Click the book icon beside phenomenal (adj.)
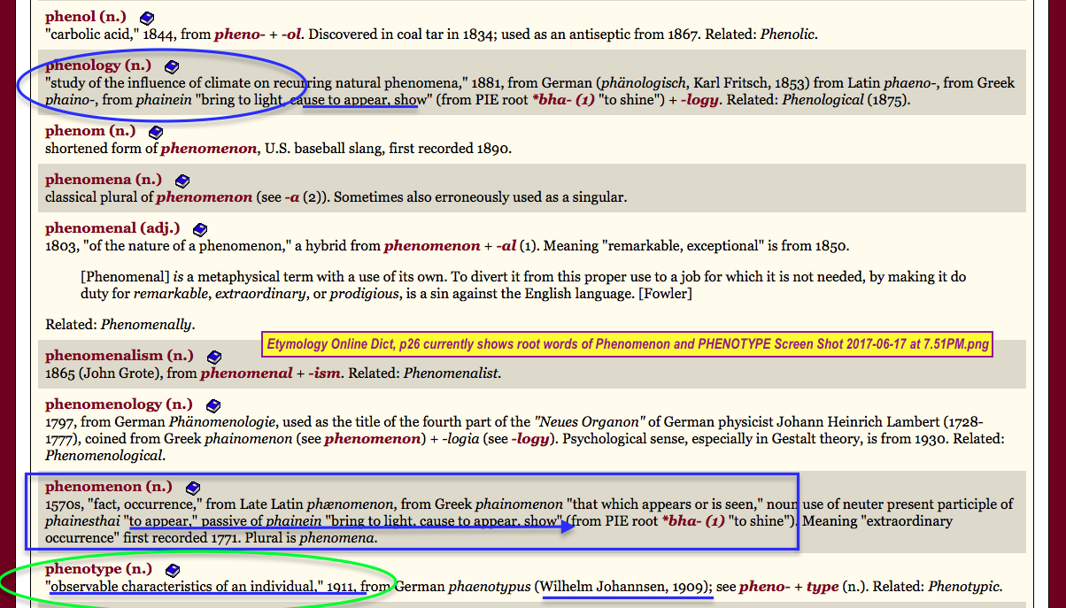 pyautogui.click(x=200, y=229)
